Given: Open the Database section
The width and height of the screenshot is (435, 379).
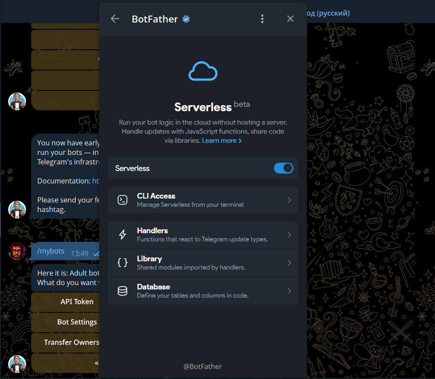Looking at the screenshot, I should (203, 291).
